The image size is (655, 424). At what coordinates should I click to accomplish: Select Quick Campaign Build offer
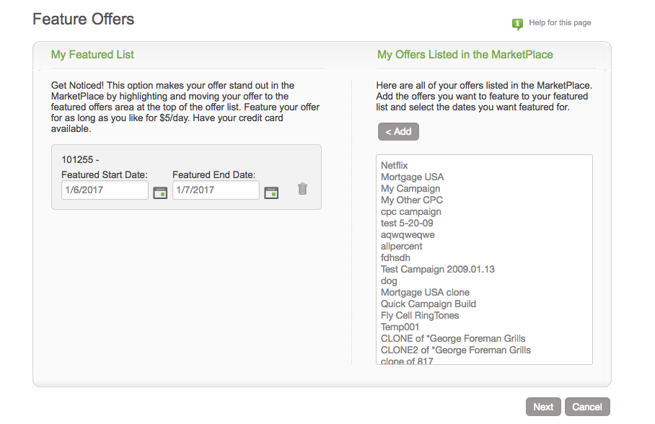click(x=484, y=304)
